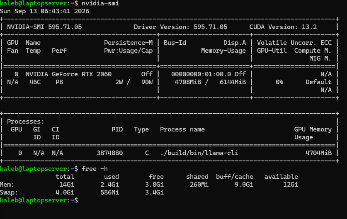Click the empty shell prompt on the last line
The width and height of the screenshot is (347, 219).
point(39,200)
